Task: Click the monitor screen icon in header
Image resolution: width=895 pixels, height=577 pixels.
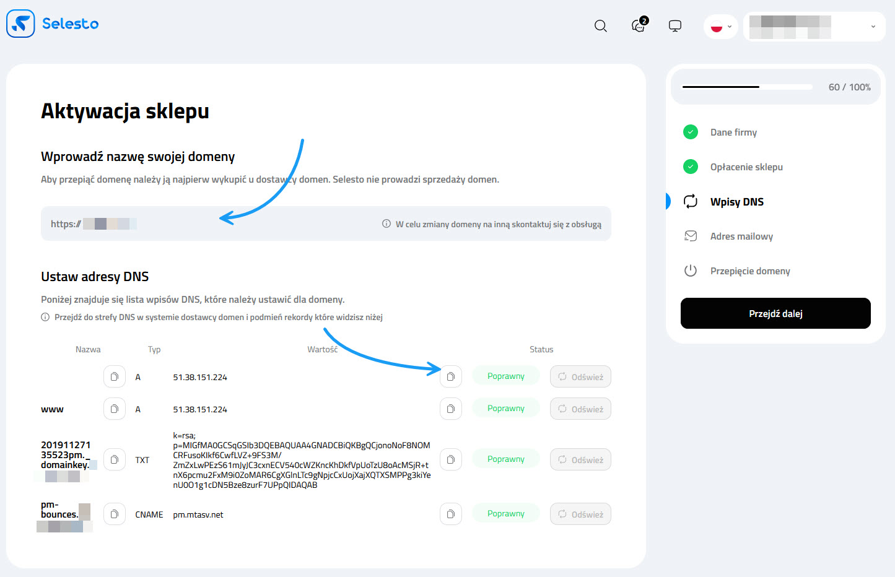Action: tap(675, 26)
